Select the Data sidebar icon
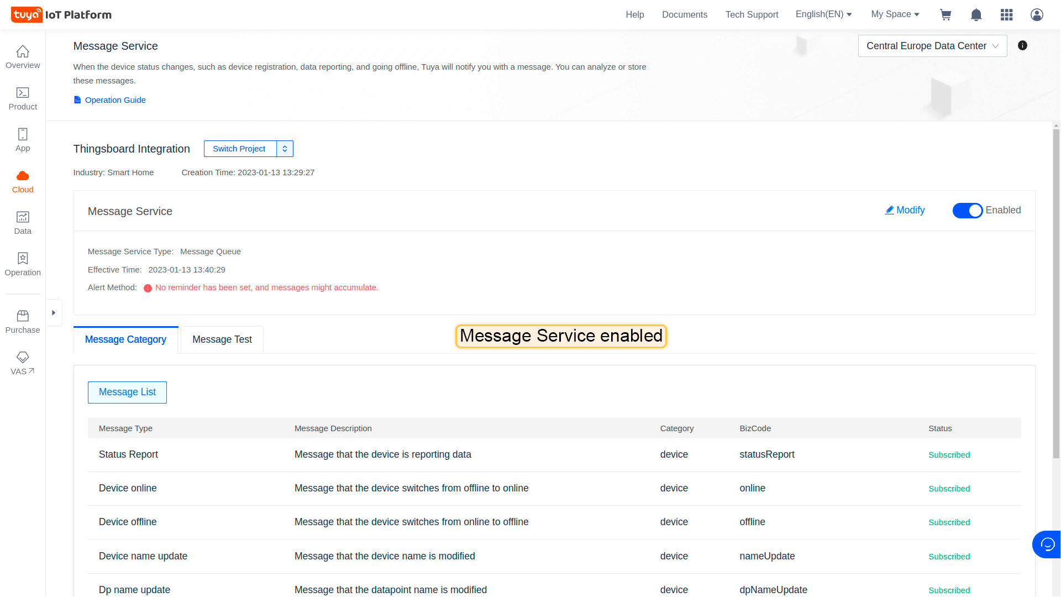1061x597 pixels. [23, 223]
